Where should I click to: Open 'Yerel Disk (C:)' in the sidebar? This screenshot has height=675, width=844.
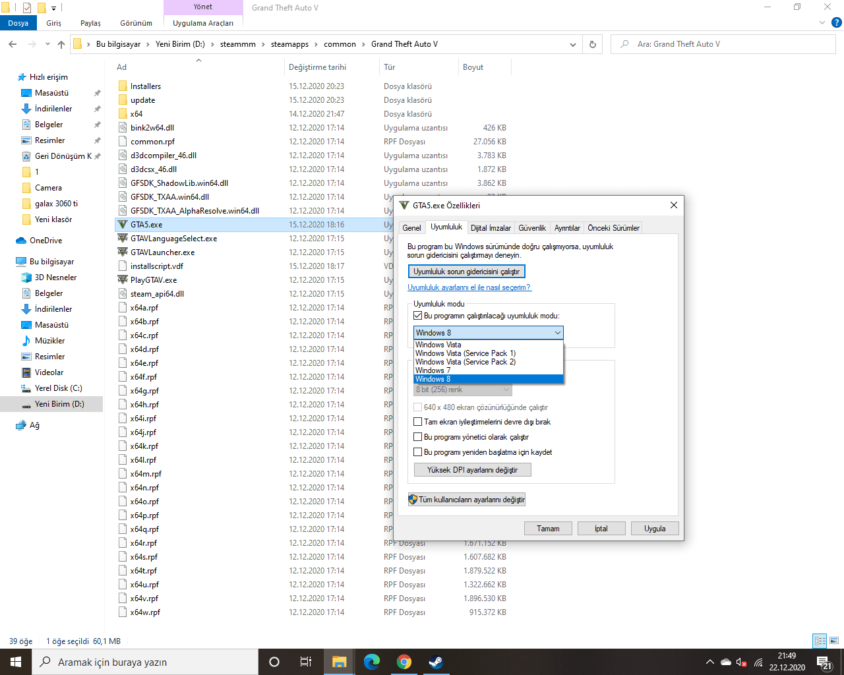tap(59, 388)
